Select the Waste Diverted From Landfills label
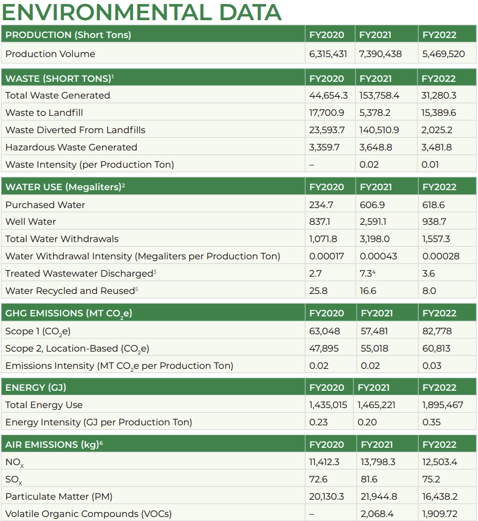The height and width of the screenshot is (521, 478). click(75, 130)
